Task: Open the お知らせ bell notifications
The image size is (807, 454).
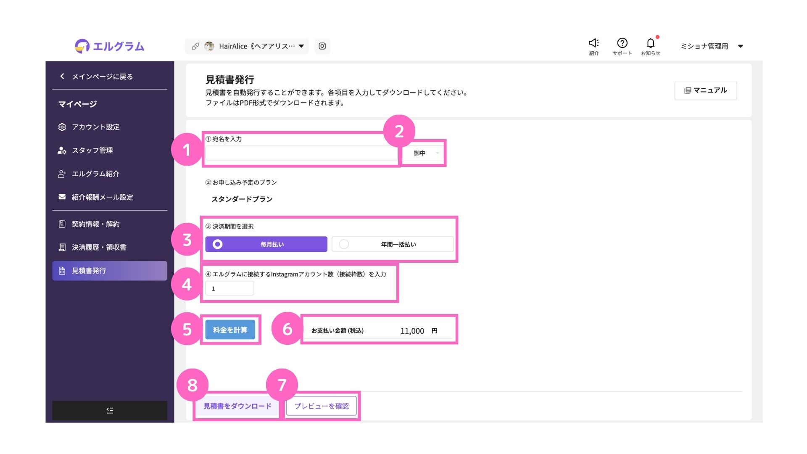Action: tap(650, 43)
